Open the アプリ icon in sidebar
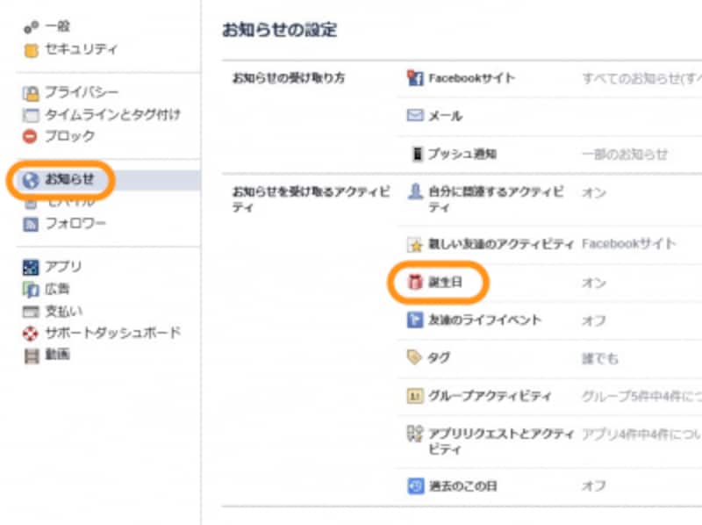The image size is (702, 525). 31,267
